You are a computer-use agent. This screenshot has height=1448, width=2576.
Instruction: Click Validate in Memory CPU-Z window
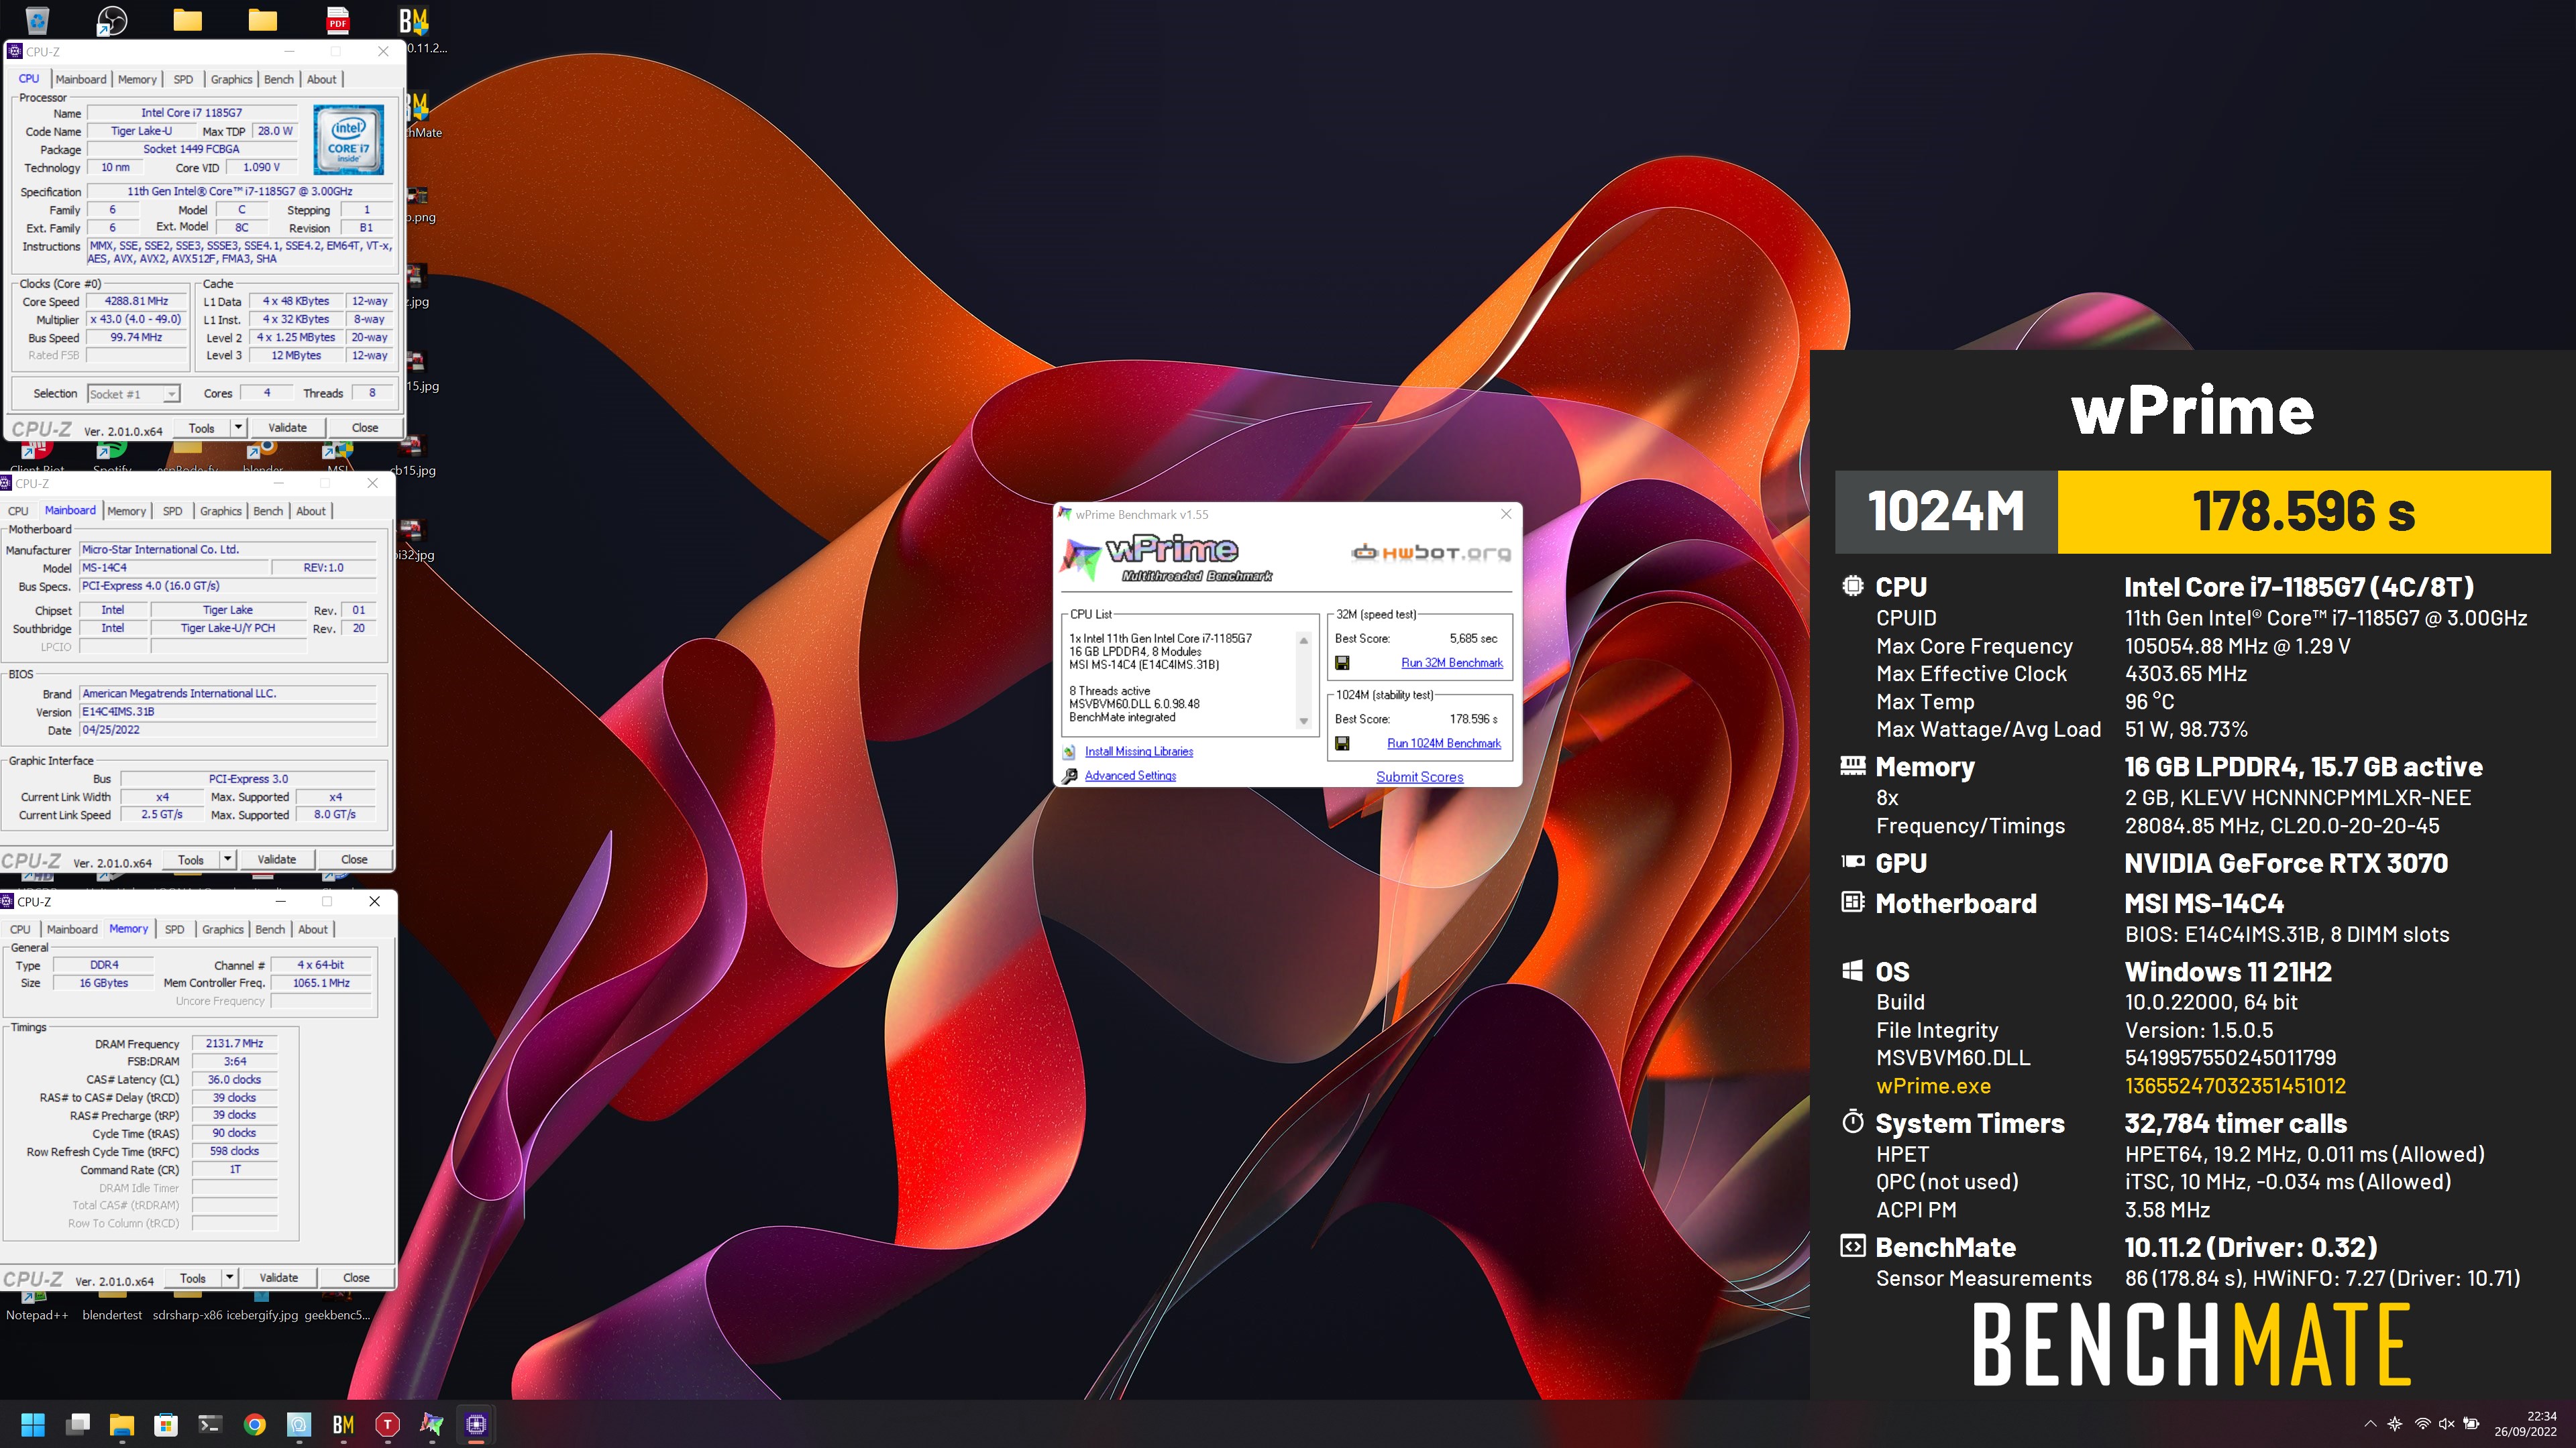click(279, 1278)
